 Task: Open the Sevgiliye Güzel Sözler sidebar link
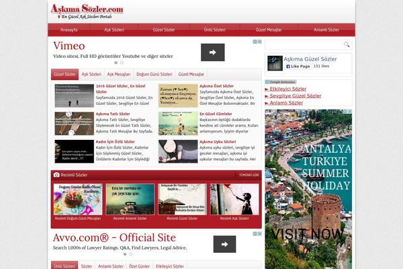(x=296, y=96)
